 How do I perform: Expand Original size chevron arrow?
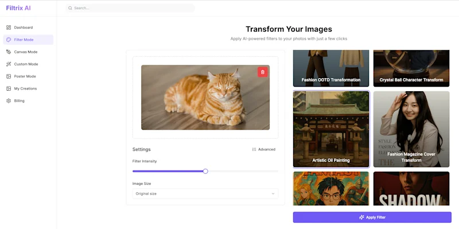(273, 193)
